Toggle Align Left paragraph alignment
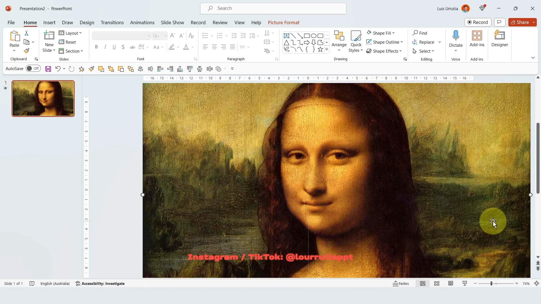This screenshot has height=304, width=541. click(205, 47)
